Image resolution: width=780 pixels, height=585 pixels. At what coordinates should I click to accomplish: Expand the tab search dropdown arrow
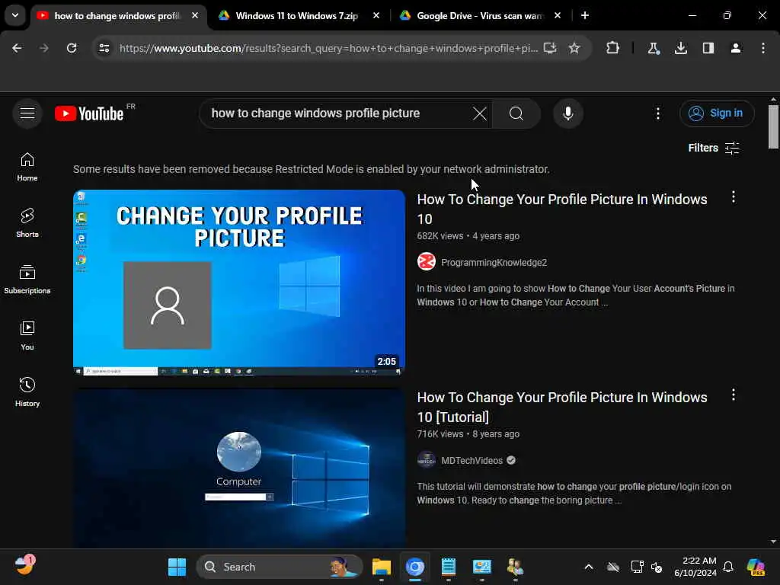point(15,15)
